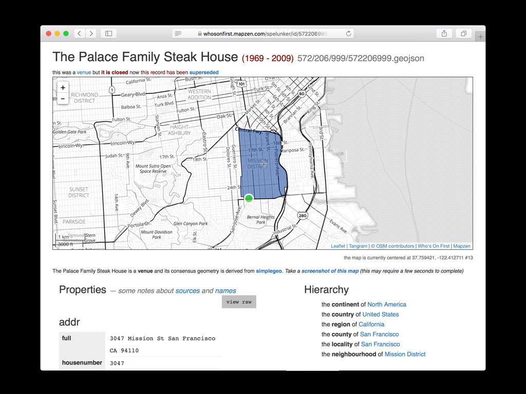Screen dimensions: 526x394
Task: Click the Safari forward arrow button
Action: click(x=91, y=33)
